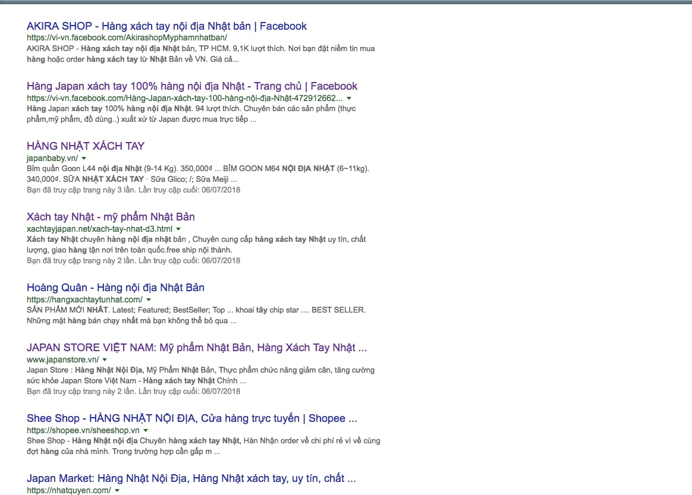692x495 pixels.
Task: Select the https://hangxachtaytunhat.com URL text
Action: pos(84,299)
